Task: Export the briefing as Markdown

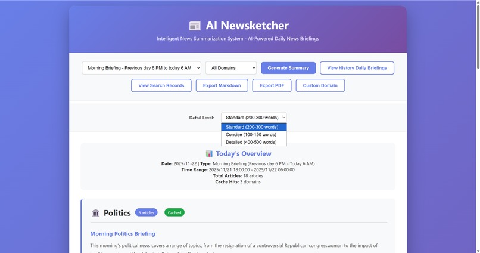Action: (x=222, y=85)
